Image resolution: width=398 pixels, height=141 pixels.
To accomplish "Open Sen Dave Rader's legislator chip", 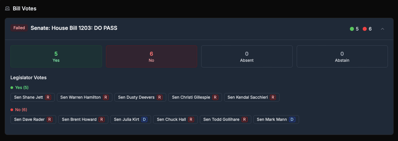I will (x=33, y=120).
